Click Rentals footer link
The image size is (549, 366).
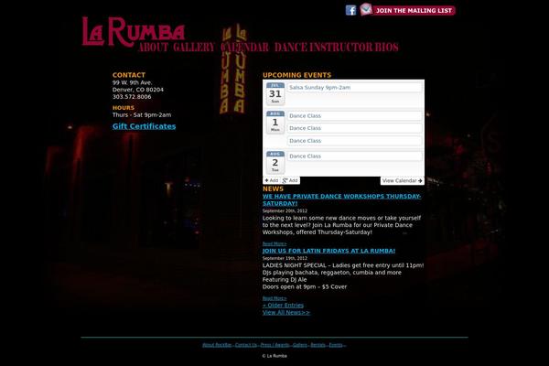click(x=318, y=345)
